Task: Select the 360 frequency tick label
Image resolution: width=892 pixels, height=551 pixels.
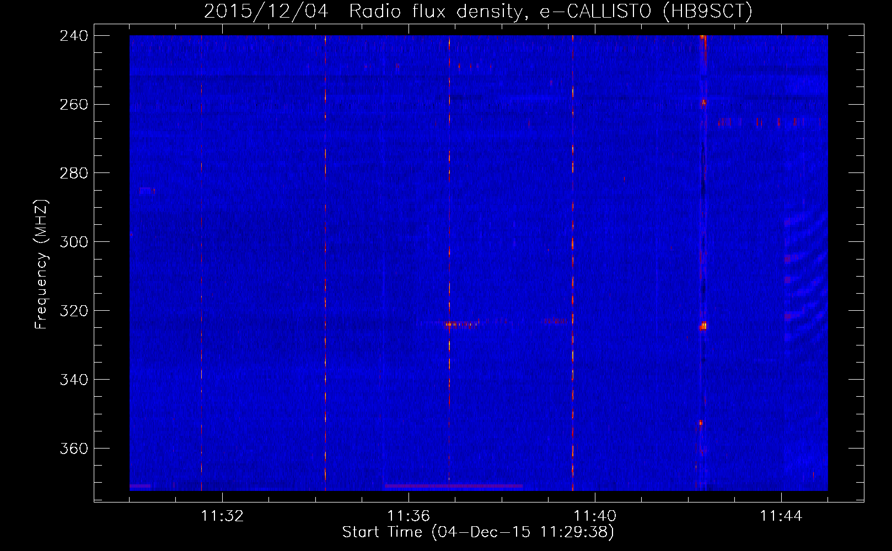Action: tap(74, 449)
